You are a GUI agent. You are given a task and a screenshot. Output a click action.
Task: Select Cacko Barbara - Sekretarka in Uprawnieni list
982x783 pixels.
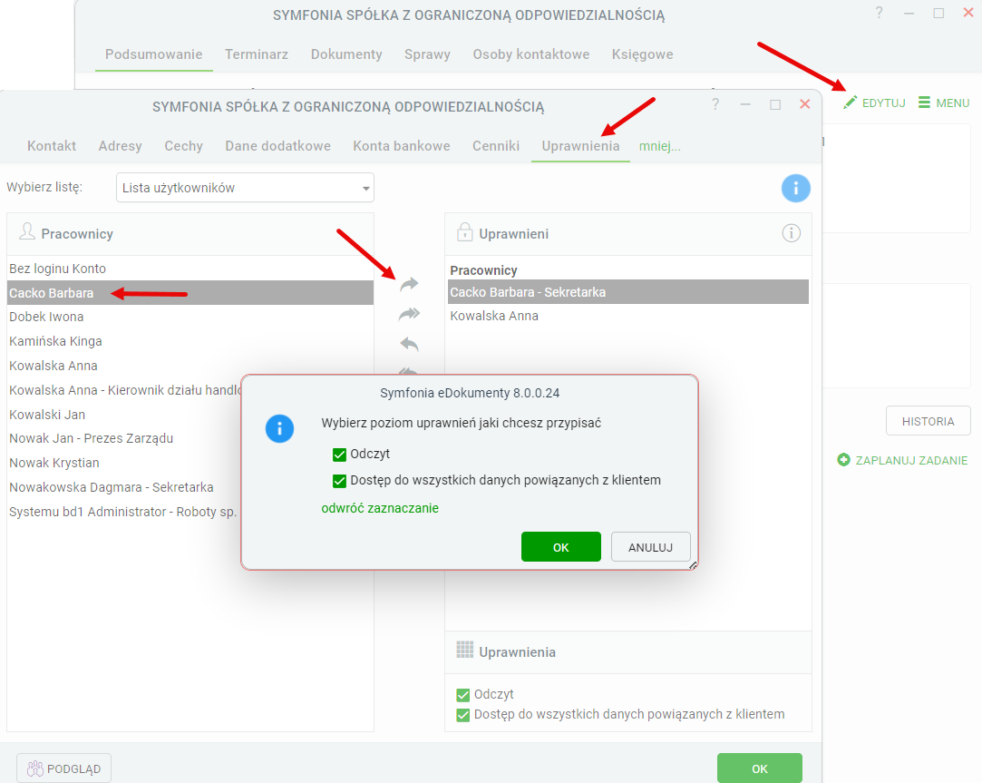628,292
